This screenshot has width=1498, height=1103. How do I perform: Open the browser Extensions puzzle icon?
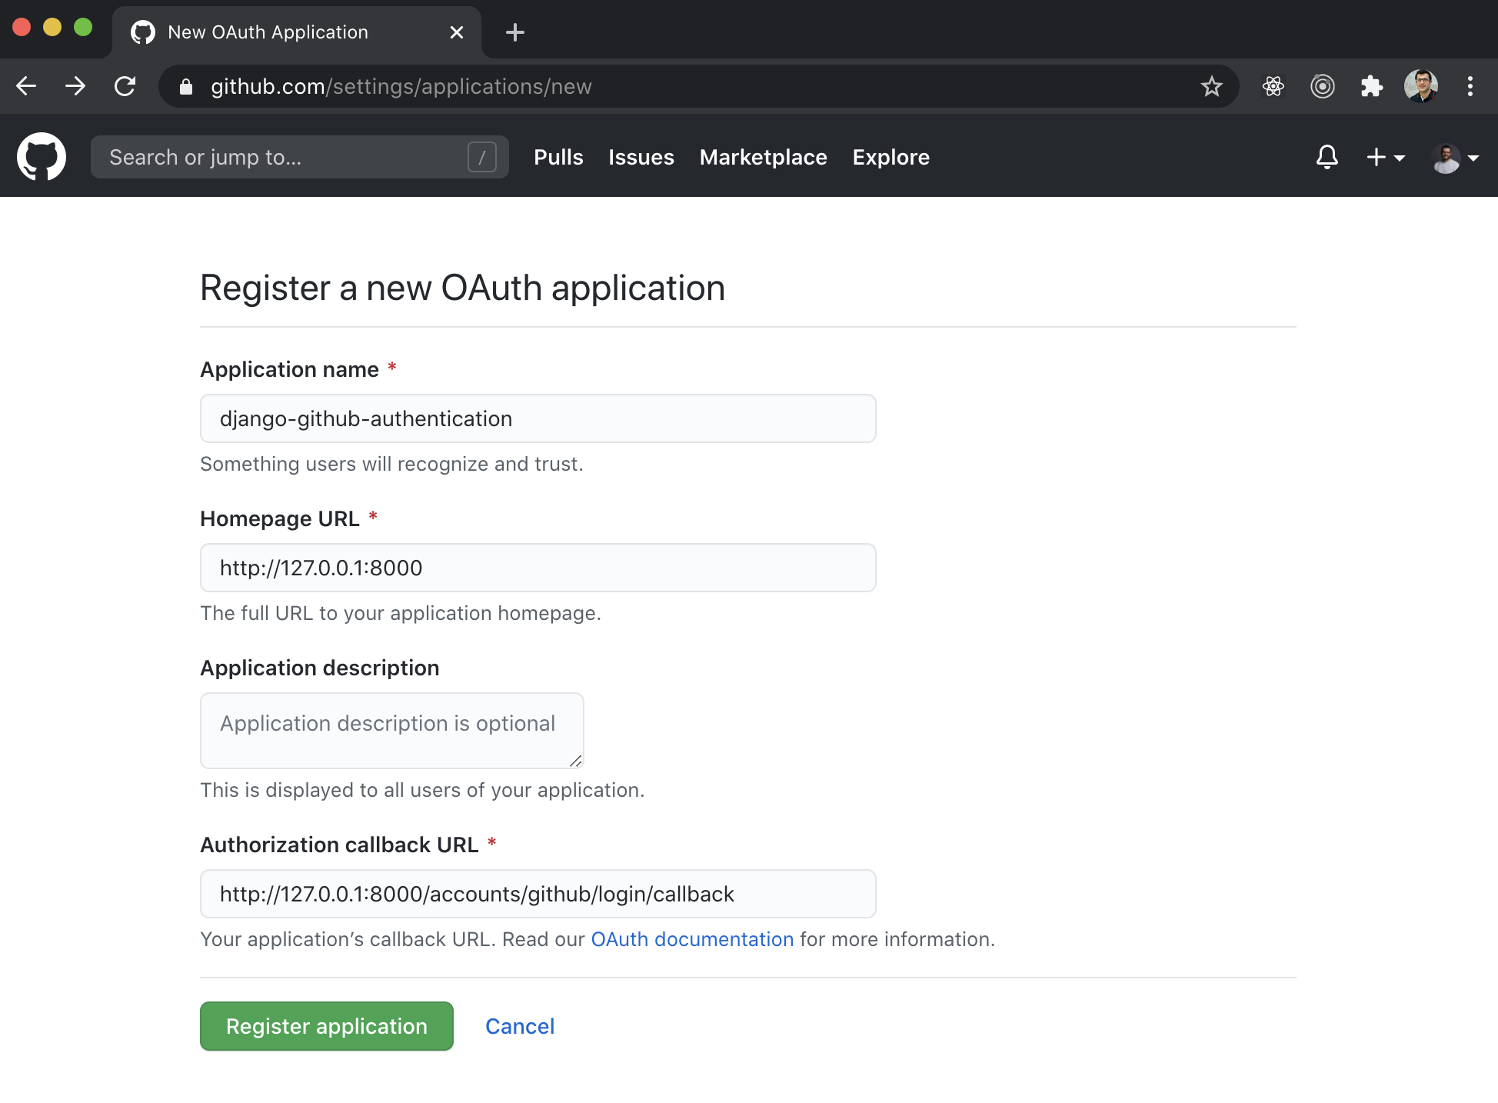[x=1371, y=86]
